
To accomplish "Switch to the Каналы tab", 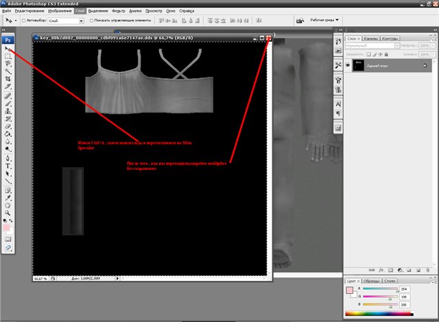I will coord(371,38).
